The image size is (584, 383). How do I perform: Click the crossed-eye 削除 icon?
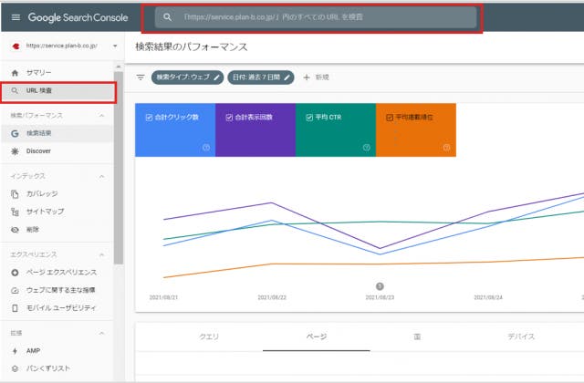(x=15, y=230)
